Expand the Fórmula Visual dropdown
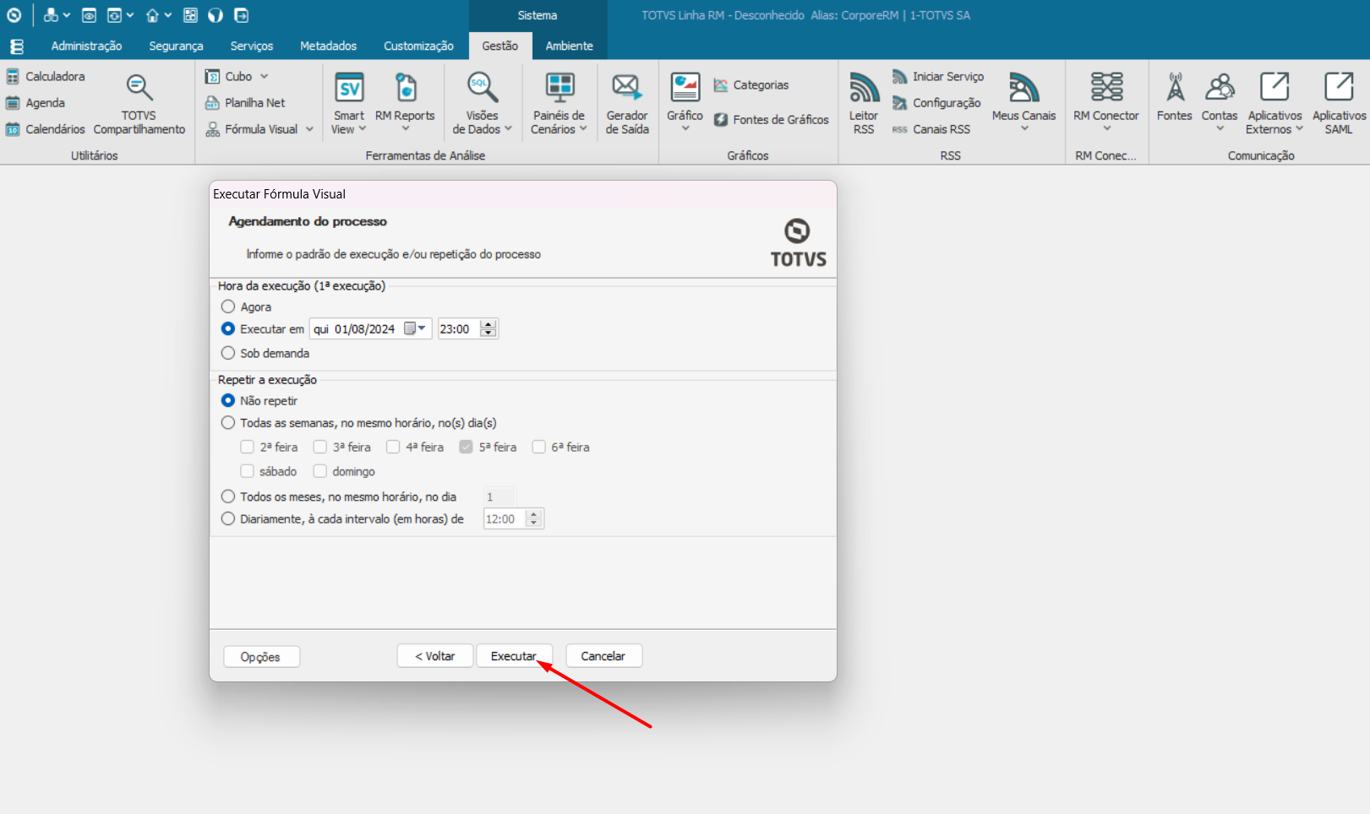 tap(309, 129)
